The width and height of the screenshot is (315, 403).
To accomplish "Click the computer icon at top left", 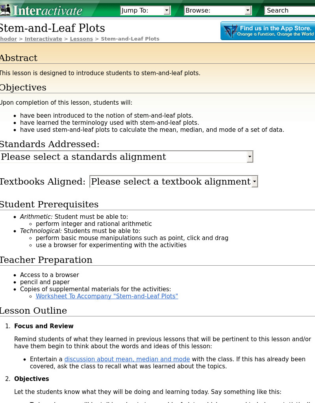I will click(x=6, y=9).
